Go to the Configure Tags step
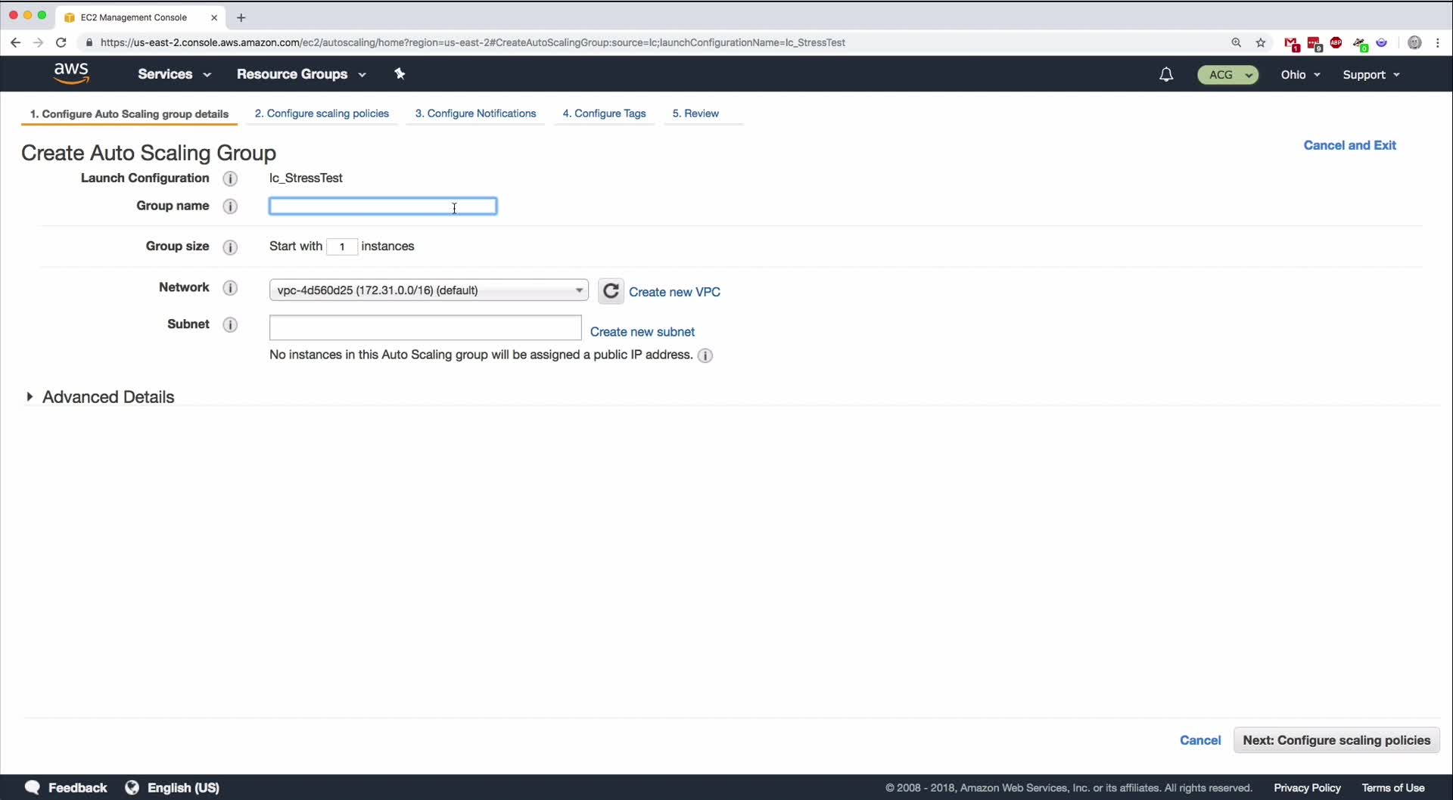 [604, 113]
